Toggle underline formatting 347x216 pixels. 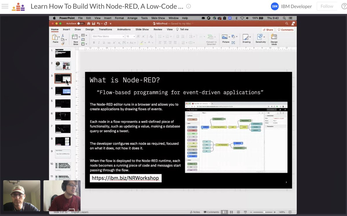104,42
